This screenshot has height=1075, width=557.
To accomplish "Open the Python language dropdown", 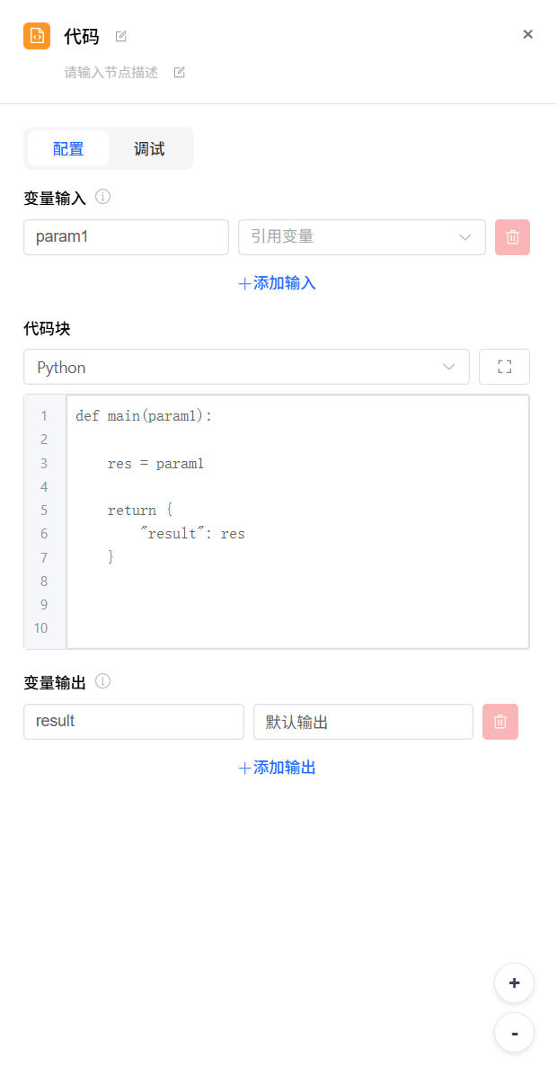I will tap(245, 367).
